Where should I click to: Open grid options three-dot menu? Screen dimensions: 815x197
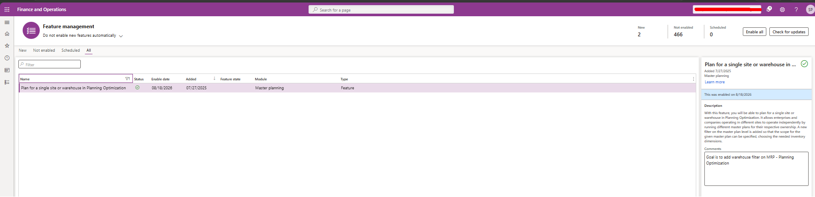click(693, 79)
